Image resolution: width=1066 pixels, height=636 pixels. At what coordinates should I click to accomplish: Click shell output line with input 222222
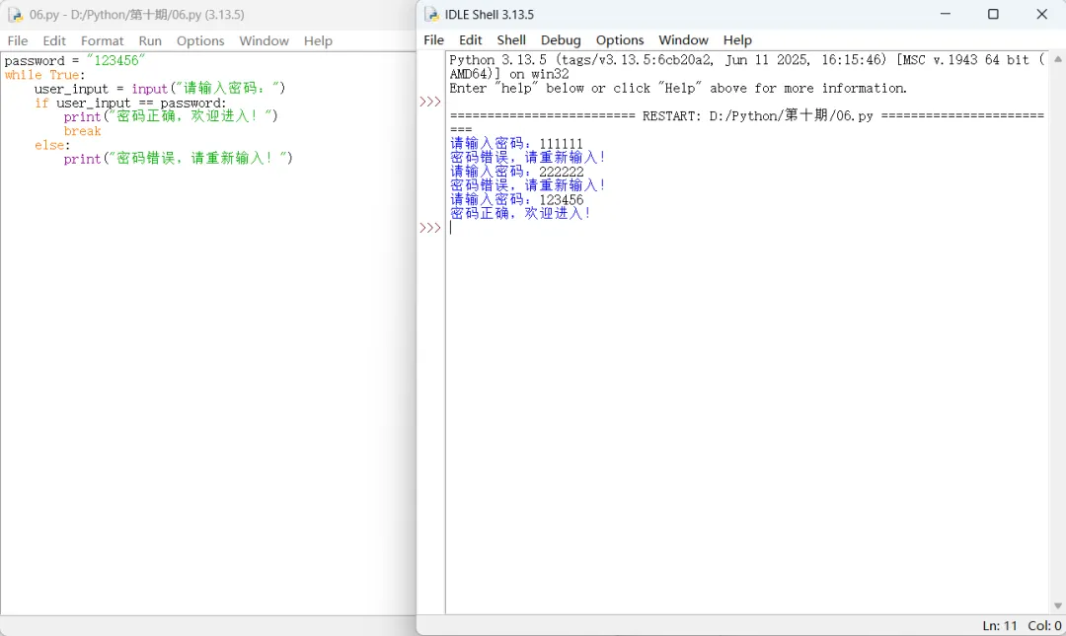coord(516,172)
